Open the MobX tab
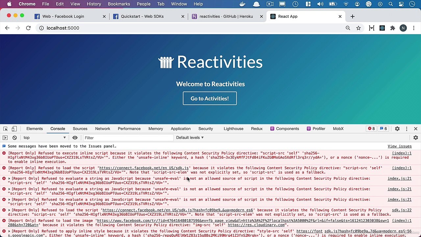Screen dimensions: 421x237 338,129
